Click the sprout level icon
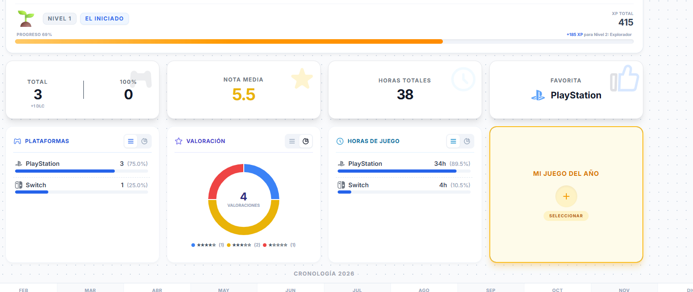The width and height of the screenshot is (693, 292). point(26,19)
